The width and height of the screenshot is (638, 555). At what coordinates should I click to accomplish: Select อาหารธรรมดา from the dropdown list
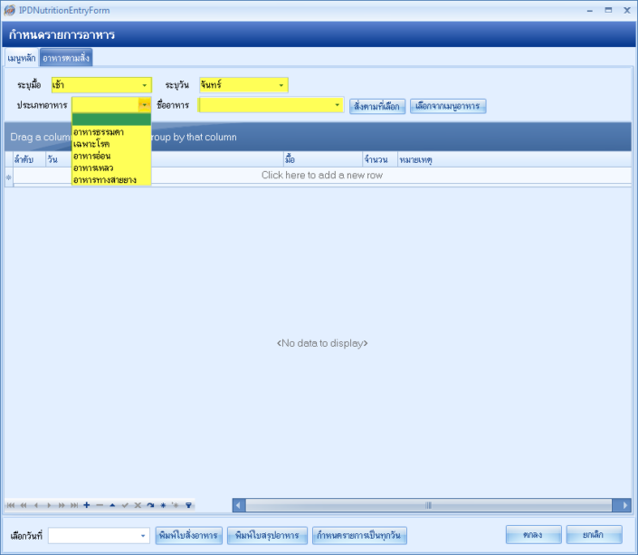pyautogui.click(x=99, y=133)
